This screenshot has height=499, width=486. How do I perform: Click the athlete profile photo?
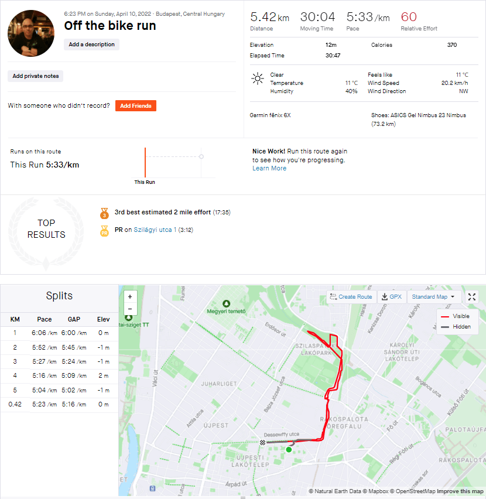coord(31,33)
